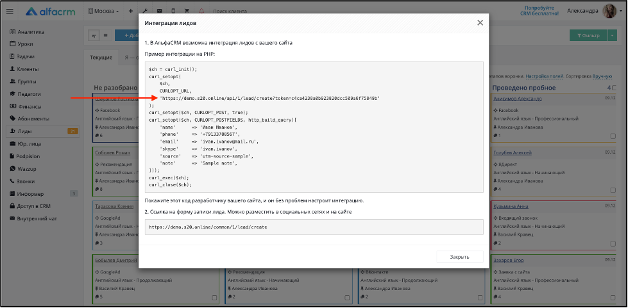The height and width of the screenshot is (308, 628).
Task: Open Информер in sidebar
Action: (26, 194)
